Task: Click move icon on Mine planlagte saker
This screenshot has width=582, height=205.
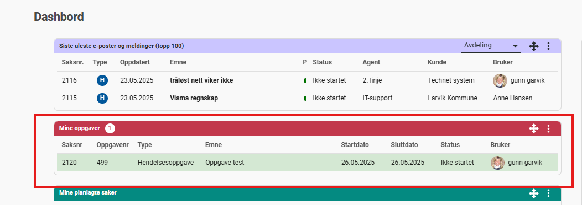Action: 533,193
